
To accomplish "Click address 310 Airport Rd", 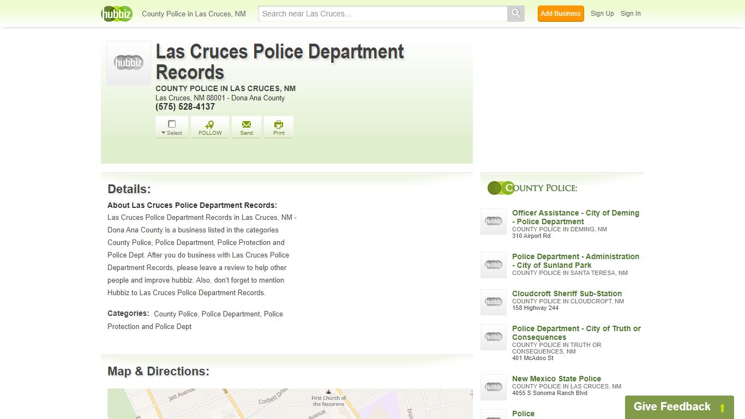I will (531, 236).
